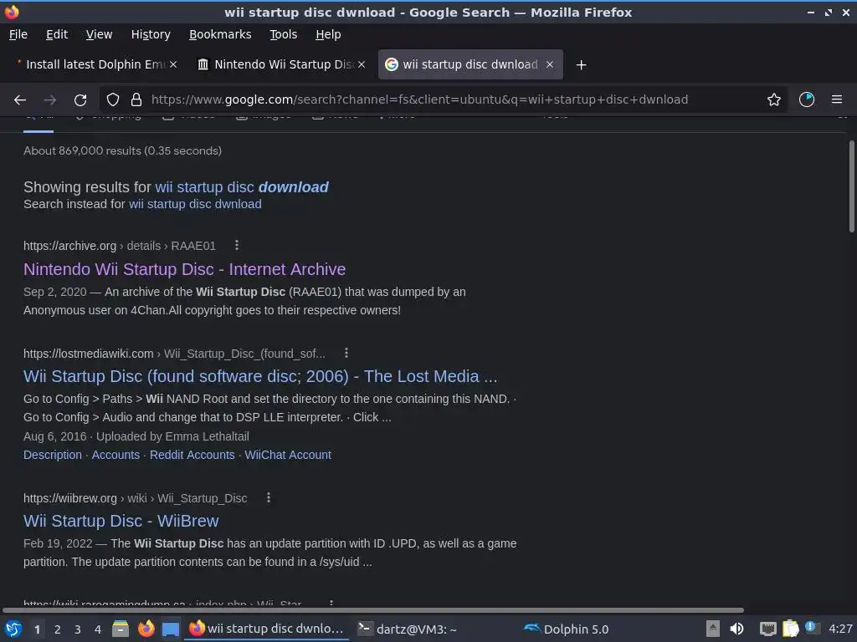Focus the Firefox window in the taskbar
Viewport: 857px width, 642px height.
coord(267,629)
